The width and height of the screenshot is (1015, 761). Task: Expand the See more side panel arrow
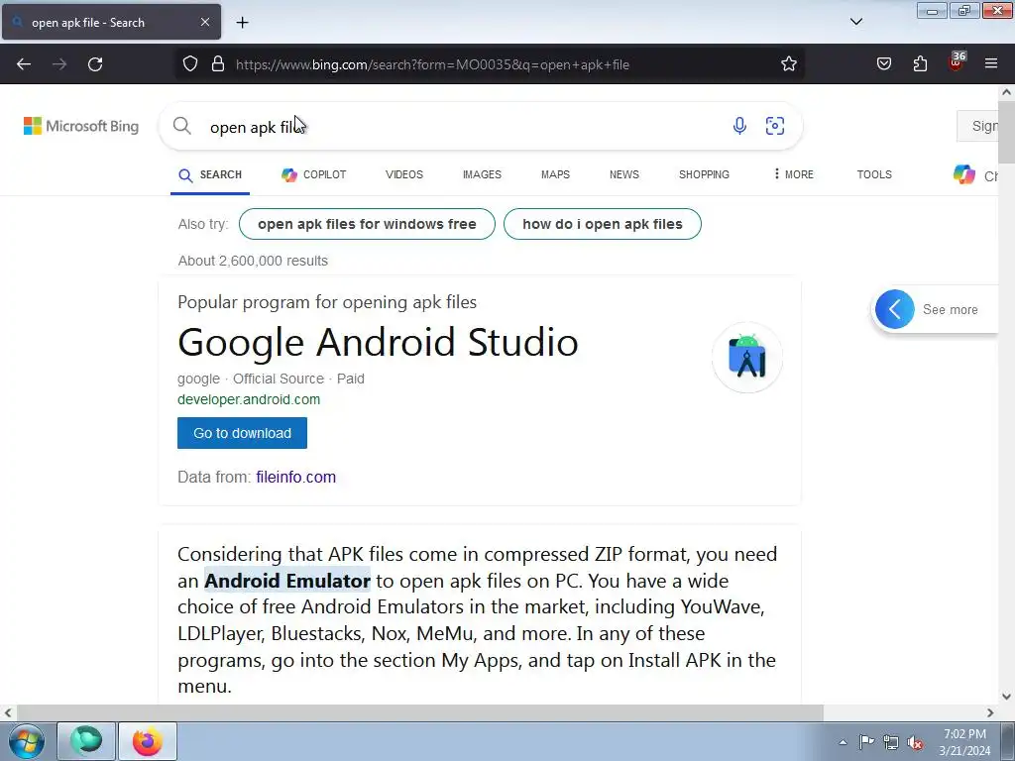(895, 309)
